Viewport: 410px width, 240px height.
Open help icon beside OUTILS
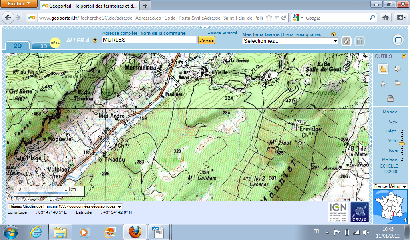click(x=404, y=56)
